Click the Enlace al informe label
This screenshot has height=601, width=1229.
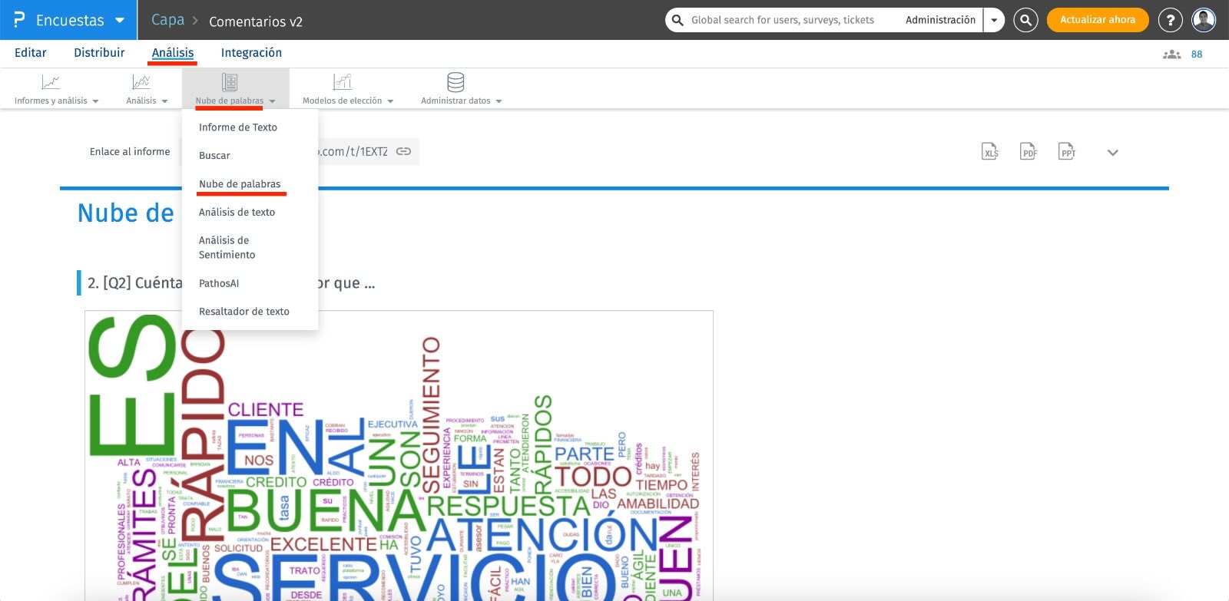click(130, 152)
